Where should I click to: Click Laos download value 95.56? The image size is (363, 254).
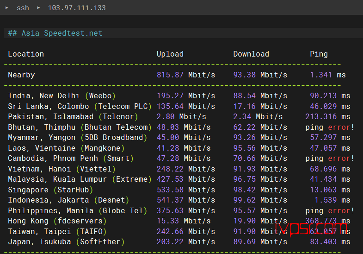click(x=245, y=148)
